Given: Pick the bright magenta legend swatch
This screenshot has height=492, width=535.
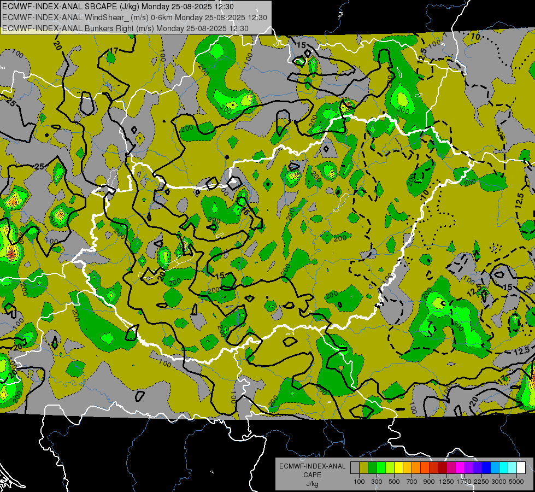Looking at the screenshot, I should coord(460,468).
